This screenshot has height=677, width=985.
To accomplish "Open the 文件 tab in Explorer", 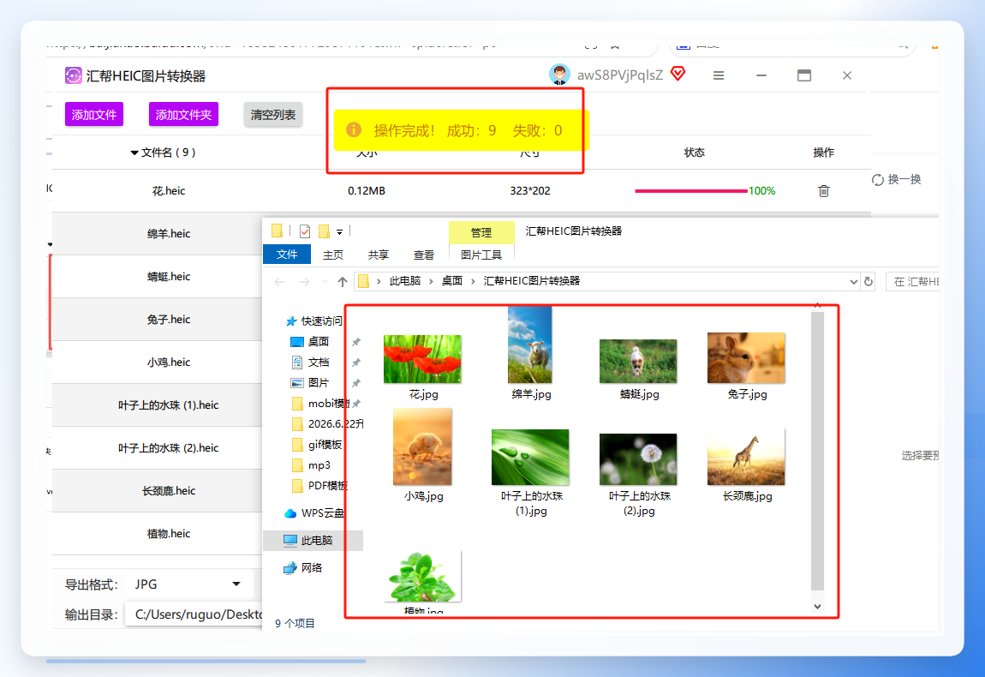I will [x=286, y=254].
